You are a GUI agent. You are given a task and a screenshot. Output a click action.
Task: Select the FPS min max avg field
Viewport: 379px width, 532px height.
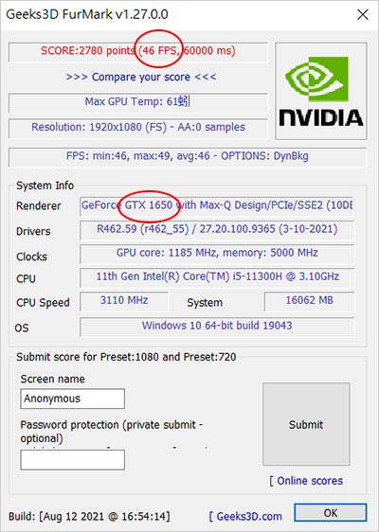point(188,157)
